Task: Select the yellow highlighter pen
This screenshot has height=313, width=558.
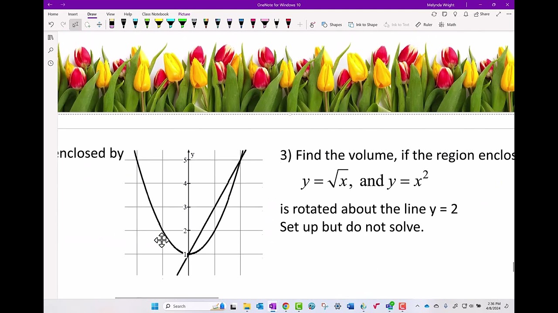Action: tap(159, 24)
